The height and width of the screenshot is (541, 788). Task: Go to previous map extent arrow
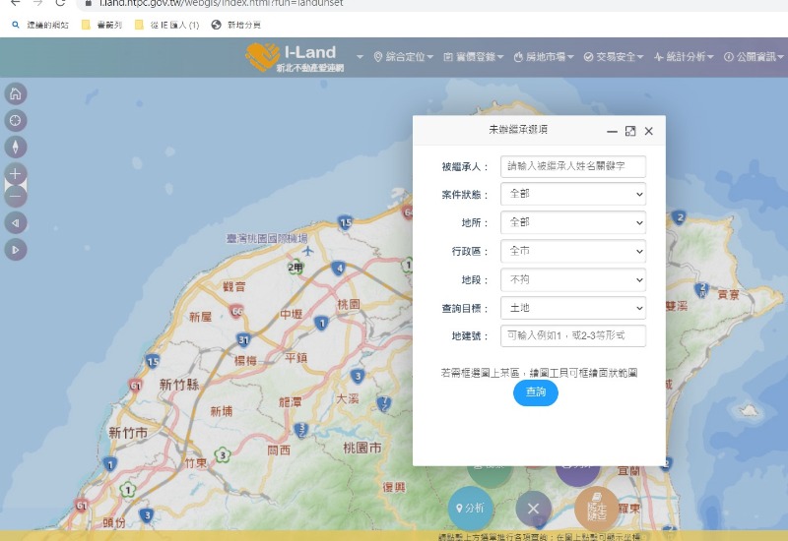[16, 223]
